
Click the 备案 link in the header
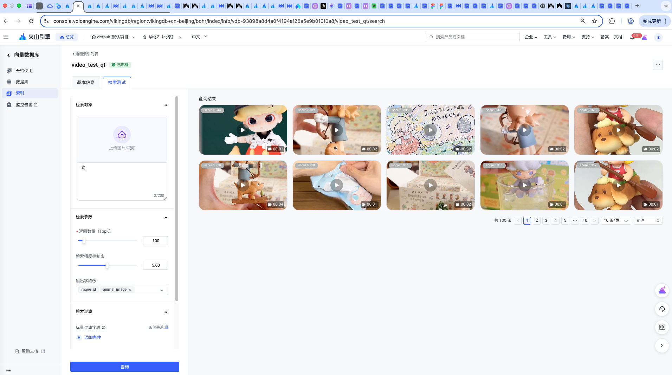(x=605, y=37)
